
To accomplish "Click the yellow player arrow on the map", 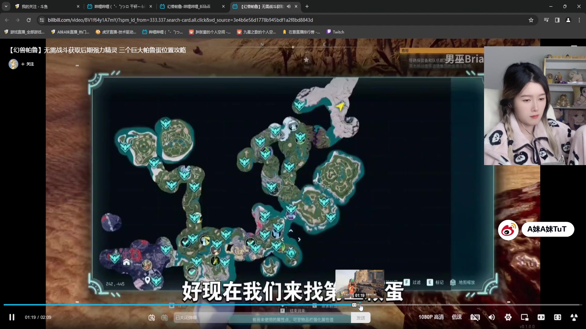I will tap(340, 106).
